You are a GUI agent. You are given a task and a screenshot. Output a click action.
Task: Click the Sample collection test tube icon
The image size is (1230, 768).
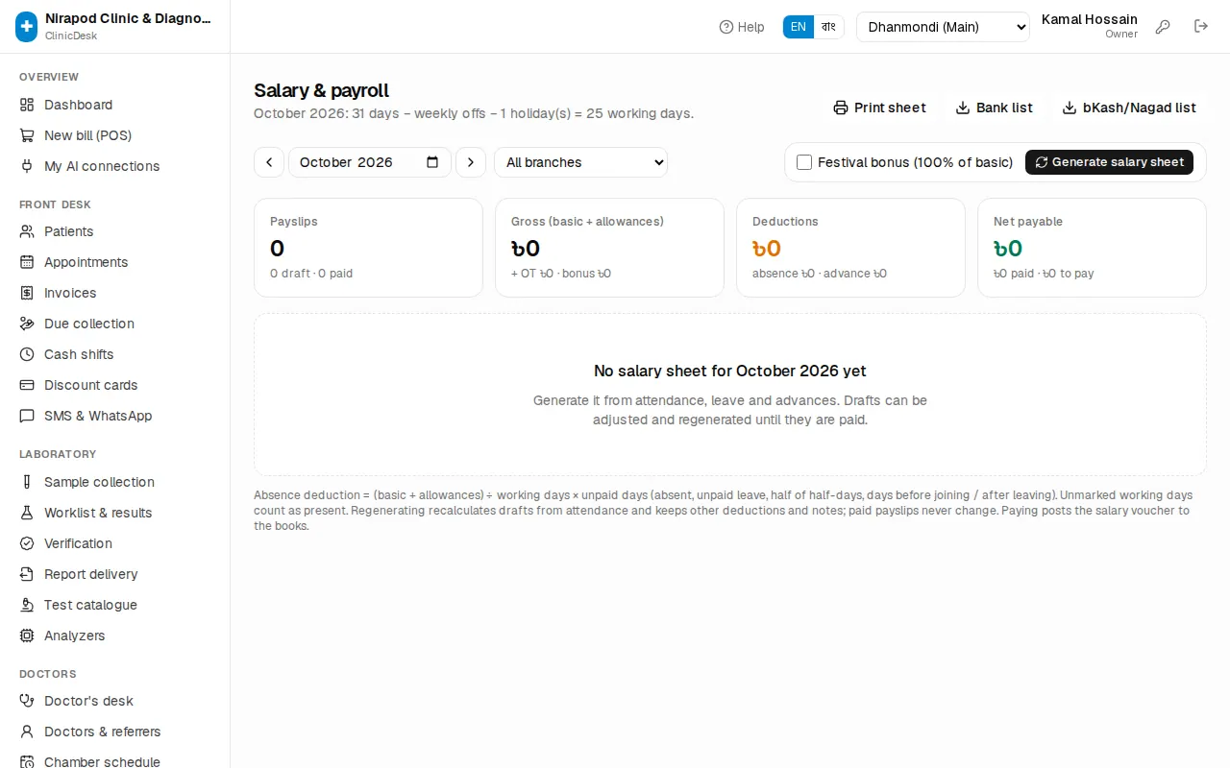pos(27,482)
